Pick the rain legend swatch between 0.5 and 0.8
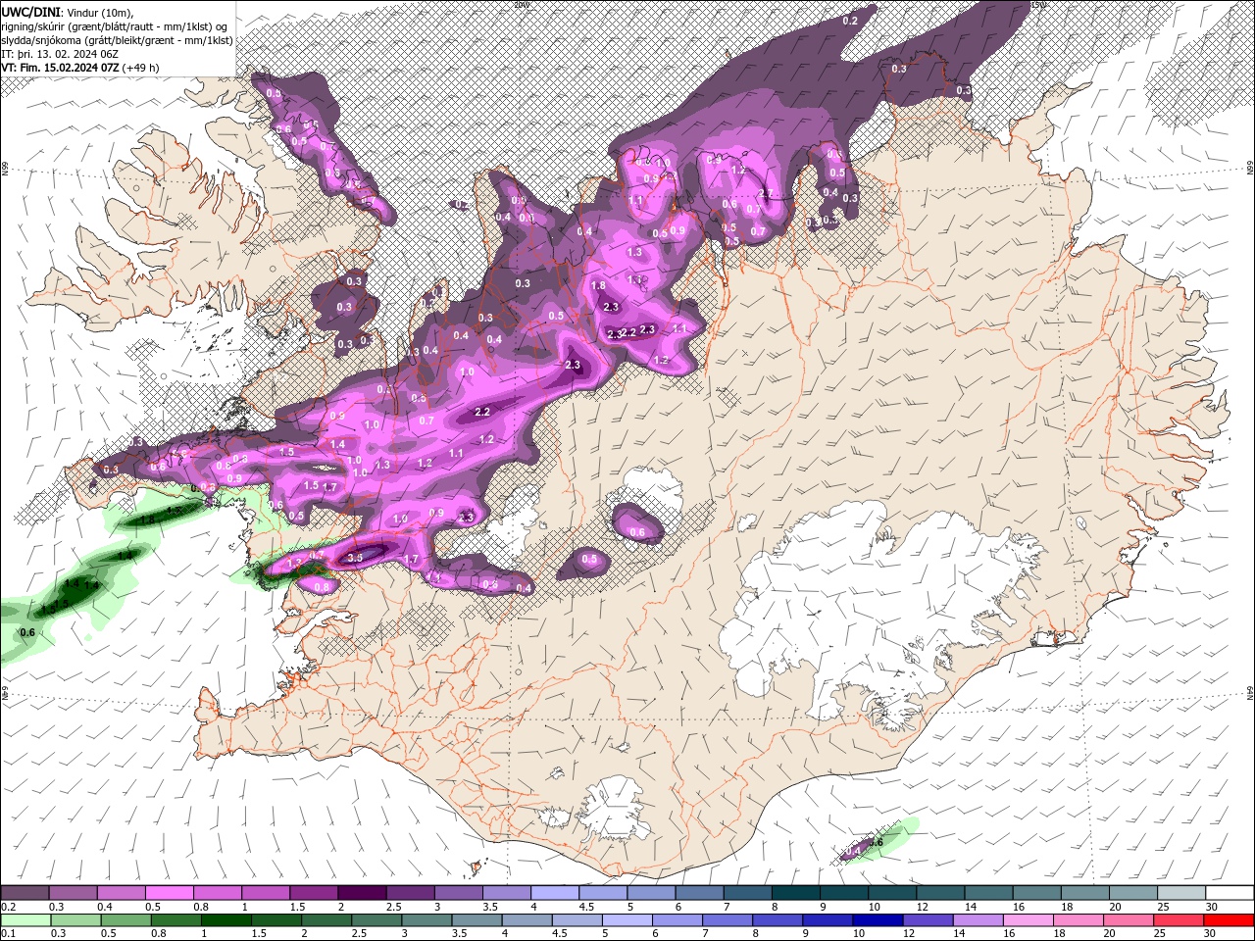This screenshot has height=941, width=1255. pos(126,920)
